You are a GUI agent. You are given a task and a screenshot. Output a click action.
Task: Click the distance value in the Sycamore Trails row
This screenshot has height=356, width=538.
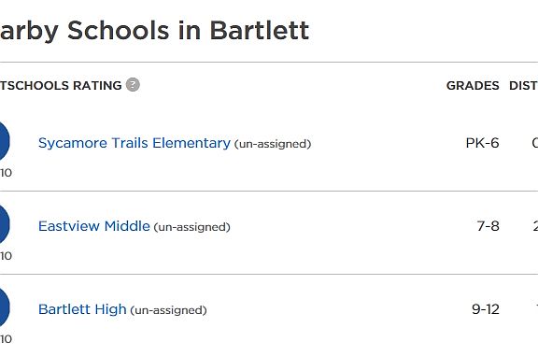(x=535, y=143)
